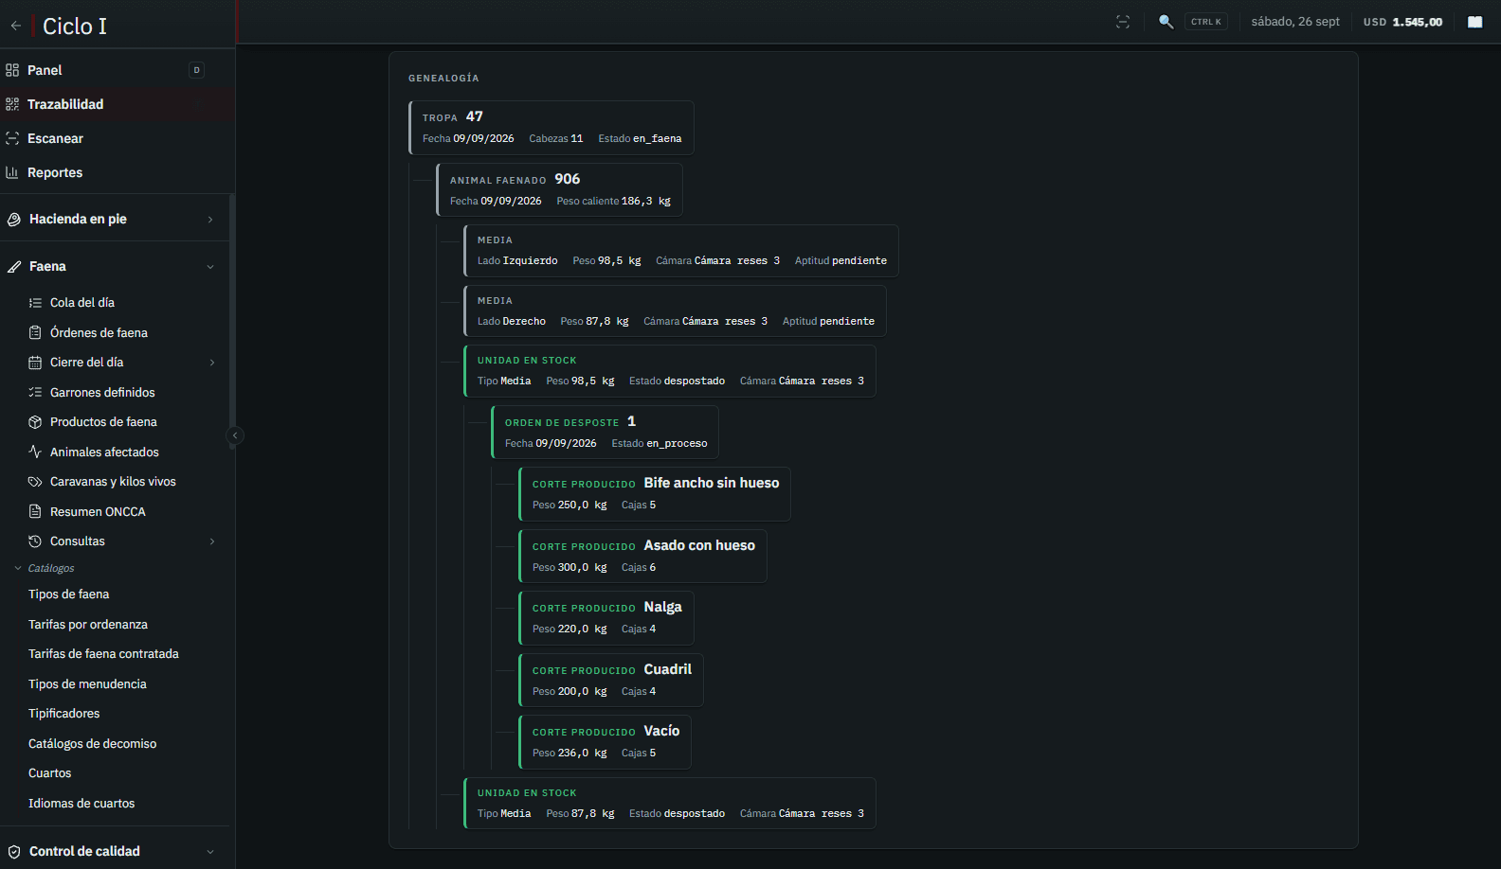Select the Media Lado Izquierdo card
The image size is (1501, 869).
[681, 251]
